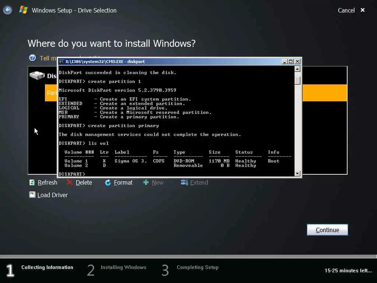Choose the Extend option
Viewport: 377px width, 283px height.
(x=199, y=183)
